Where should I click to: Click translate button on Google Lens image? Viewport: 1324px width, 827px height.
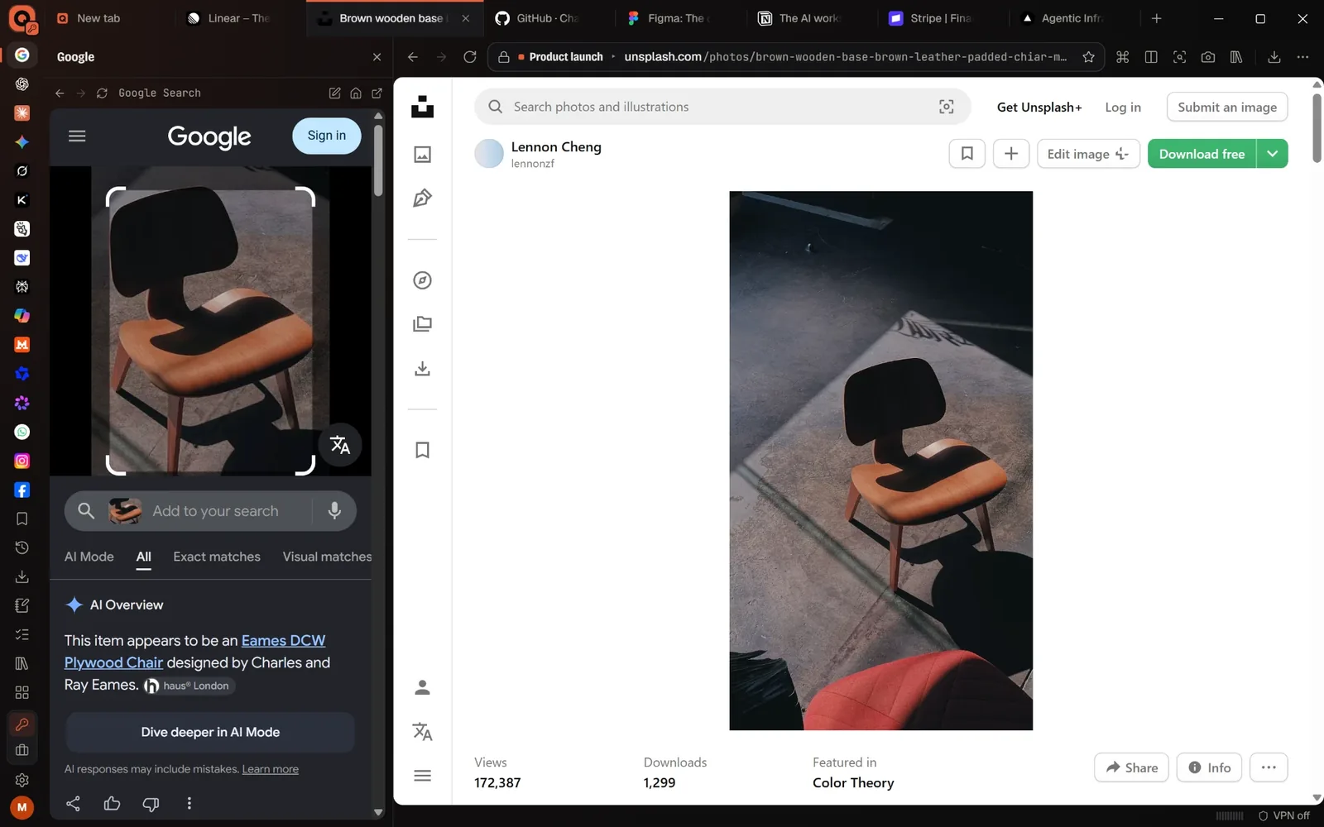[x=340, y=445]
